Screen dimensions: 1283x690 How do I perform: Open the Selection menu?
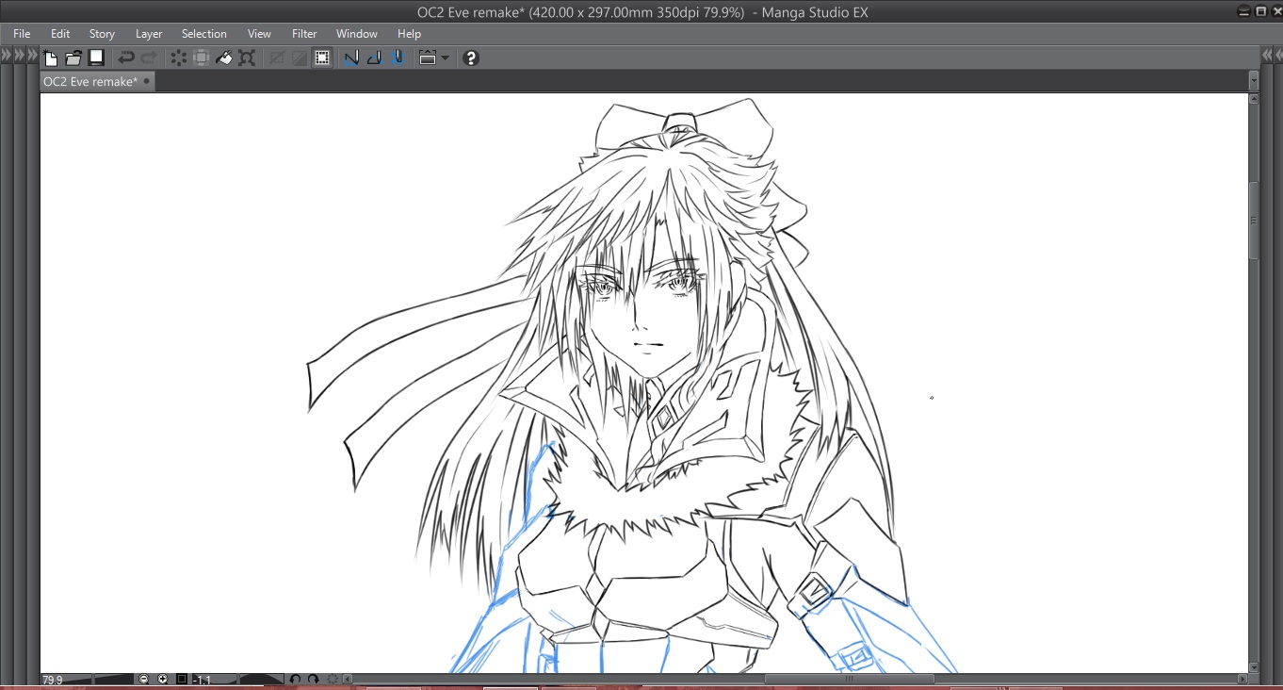pos(204,34)
